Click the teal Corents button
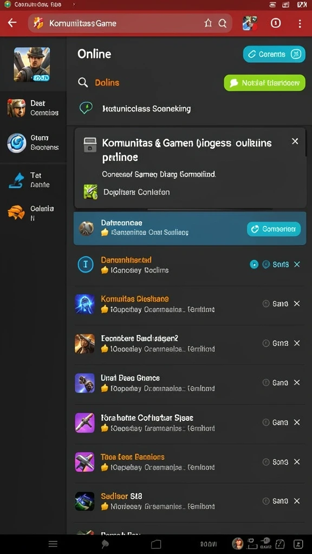This screenshot has width=312, height=554. click(x=274, y=54)
